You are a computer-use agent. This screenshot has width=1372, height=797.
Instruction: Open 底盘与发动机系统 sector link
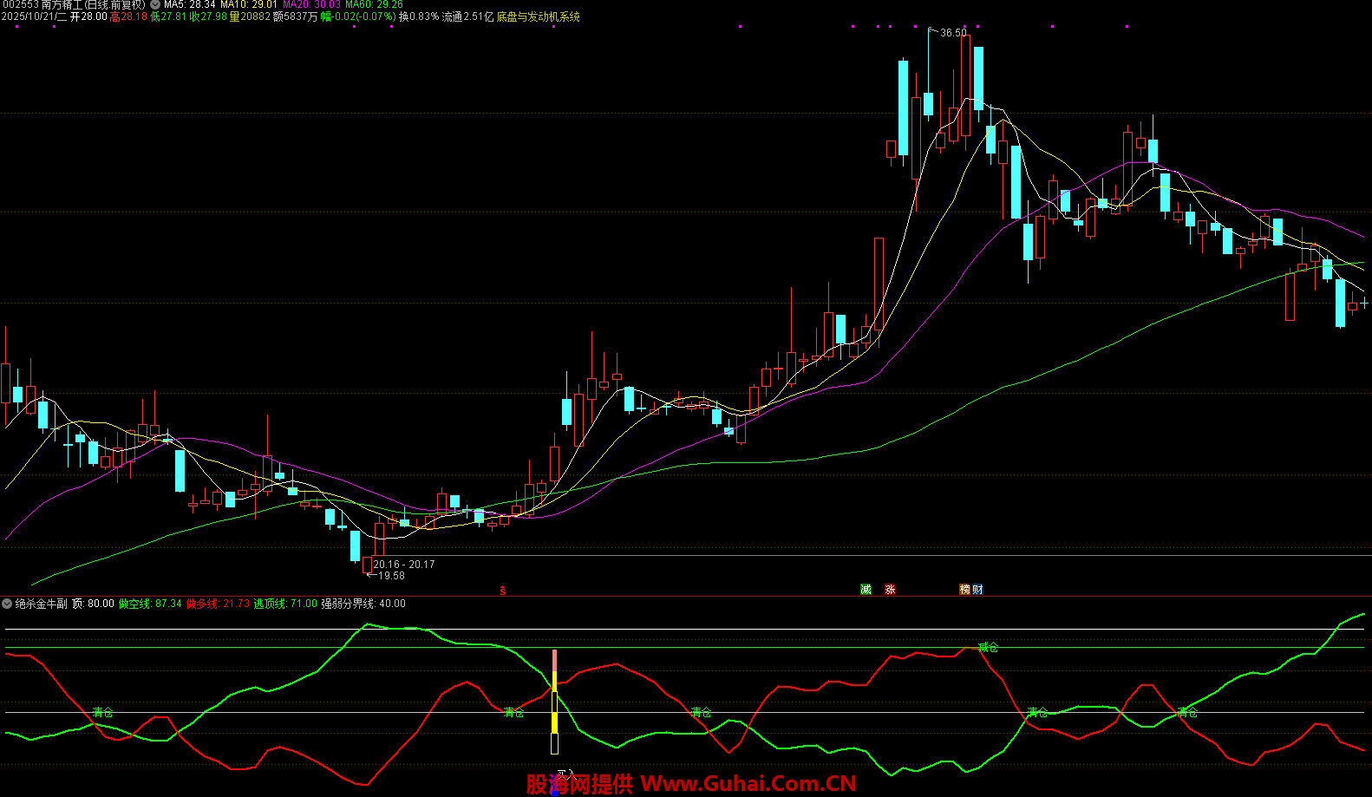[539, 16]
